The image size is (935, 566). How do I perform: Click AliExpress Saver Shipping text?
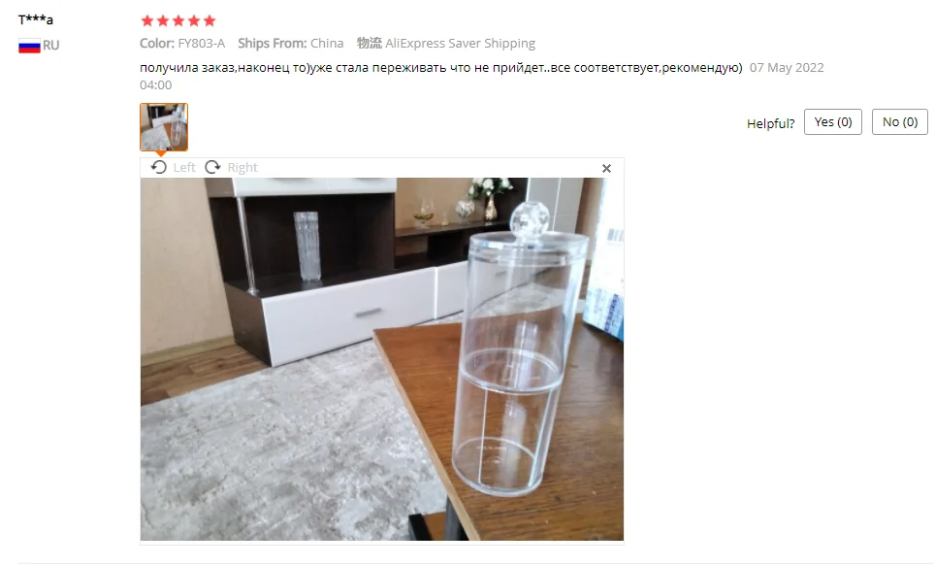pos(461,43)
